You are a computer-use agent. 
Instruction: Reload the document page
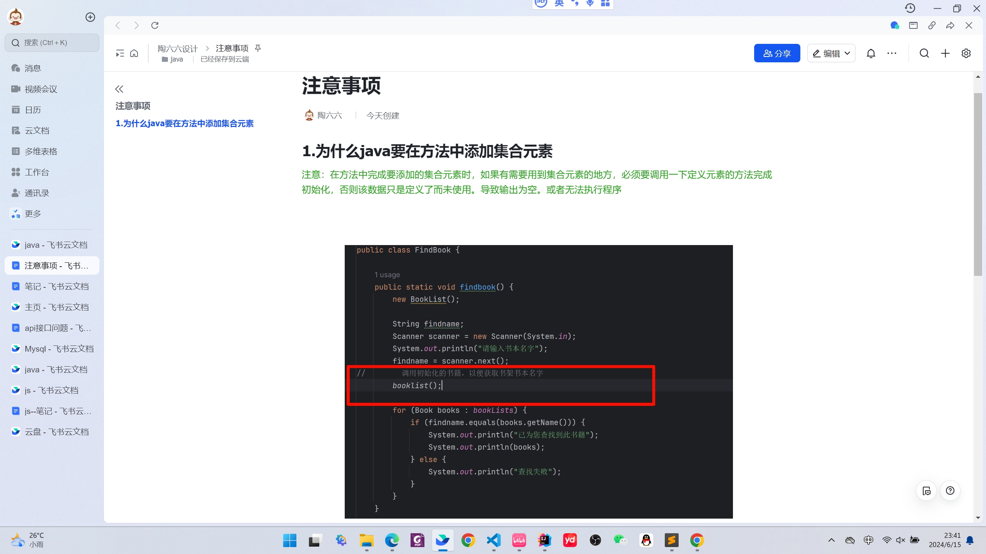(x=155, y=25)
